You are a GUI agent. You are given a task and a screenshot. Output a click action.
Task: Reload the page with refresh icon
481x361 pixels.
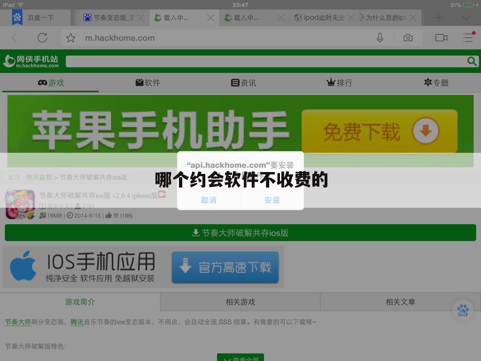click(42, 38)
